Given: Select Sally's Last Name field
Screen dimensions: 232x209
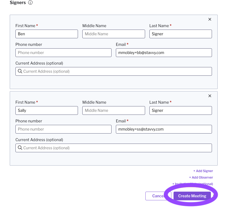Looking at the screenshot, I should pyautogui.click(x=181, y=110).
